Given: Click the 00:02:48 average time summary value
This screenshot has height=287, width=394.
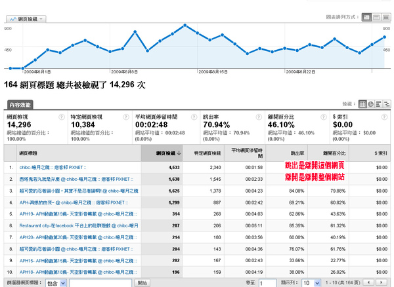Looking at the screenshot, I should point(152,124).
